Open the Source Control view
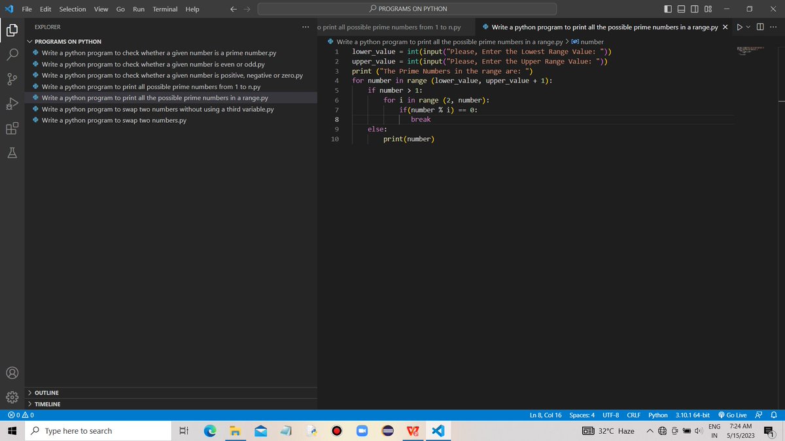Screen dimensions: 785x441 [12, 79]
